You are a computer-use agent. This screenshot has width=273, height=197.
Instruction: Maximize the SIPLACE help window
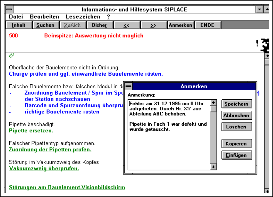click(267, 9)
